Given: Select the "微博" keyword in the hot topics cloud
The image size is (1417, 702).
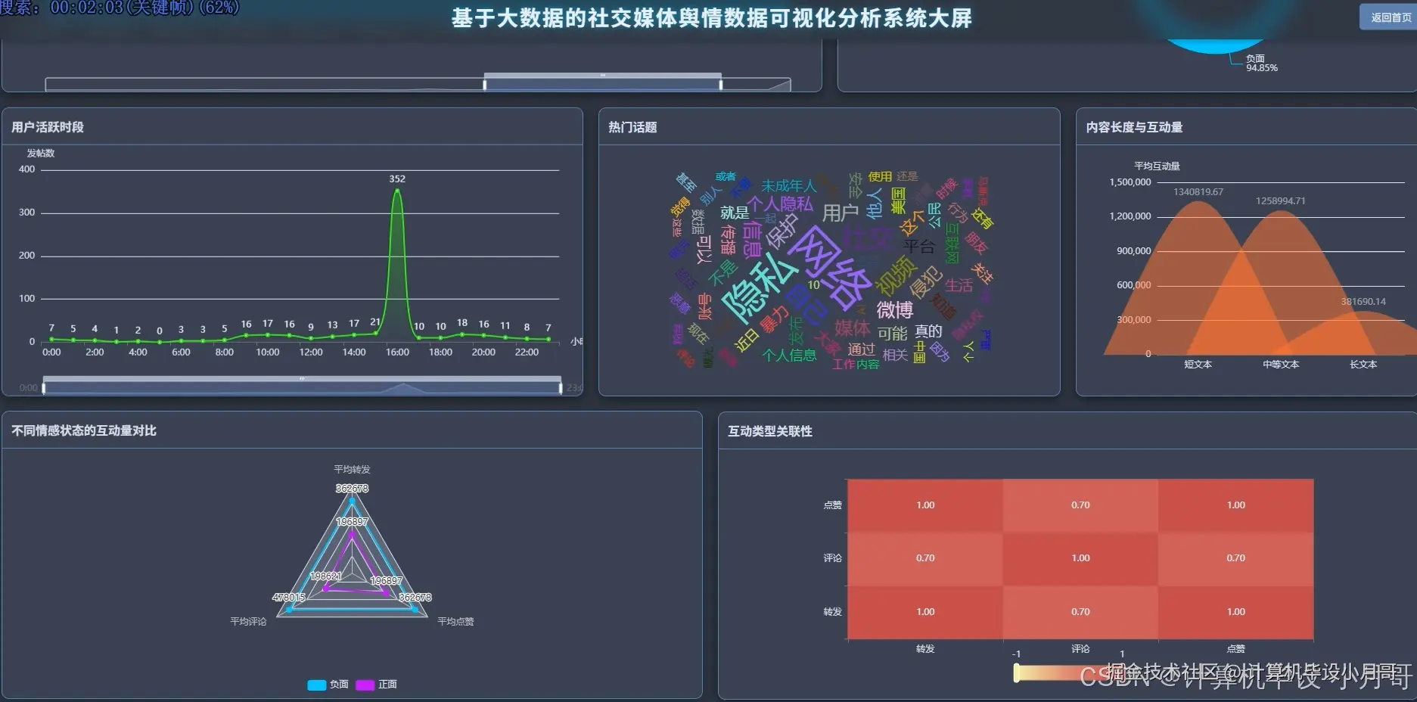Looking at the screenshot, I should point(896,311).
